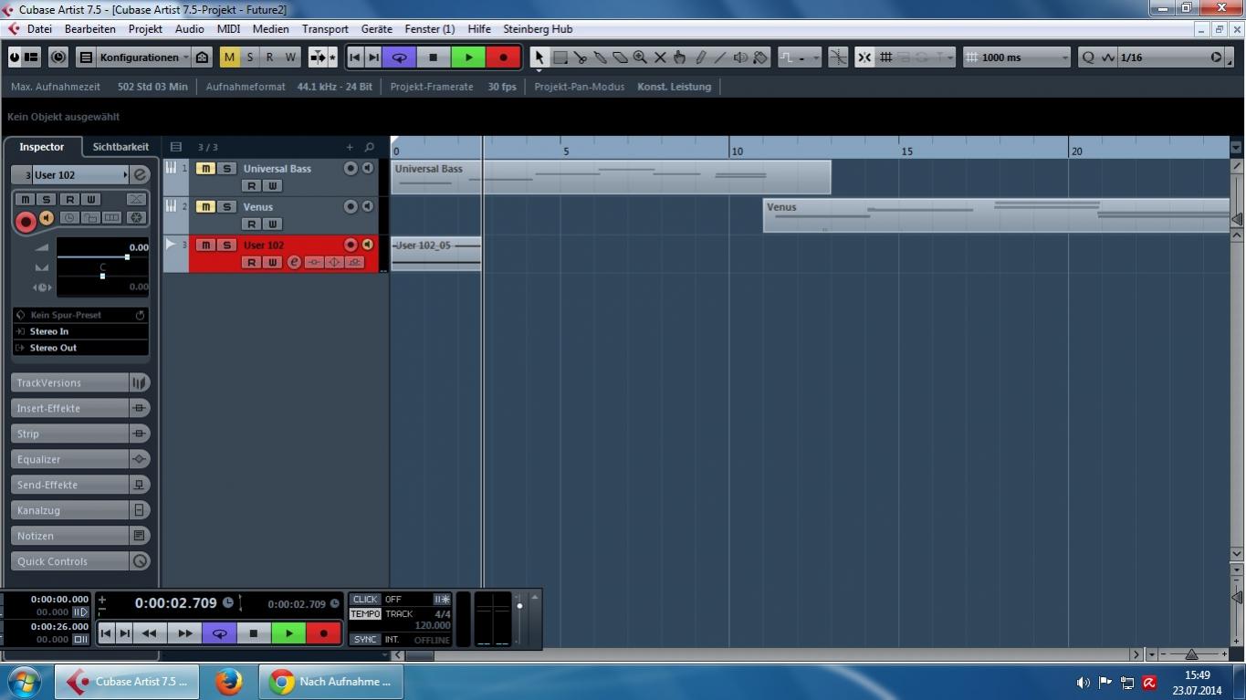Click the Quick Controls section icon
This screenshot has width=1246, height=700.
point(140,561)
